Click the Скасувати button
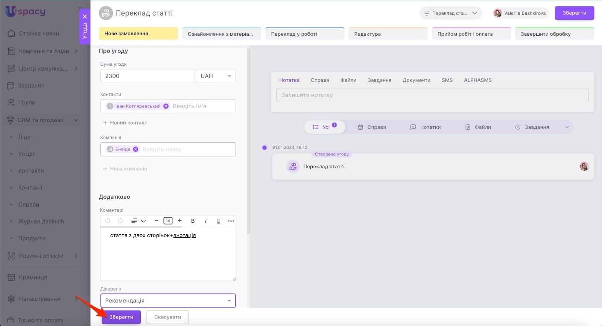 (x=167, y=317)
